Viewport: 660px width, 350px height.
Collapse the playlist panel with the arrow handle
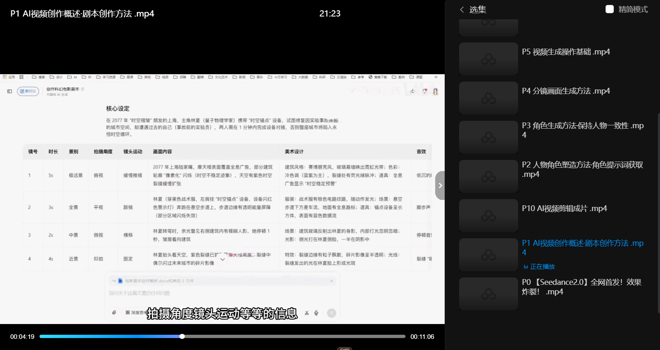(440, 186)
